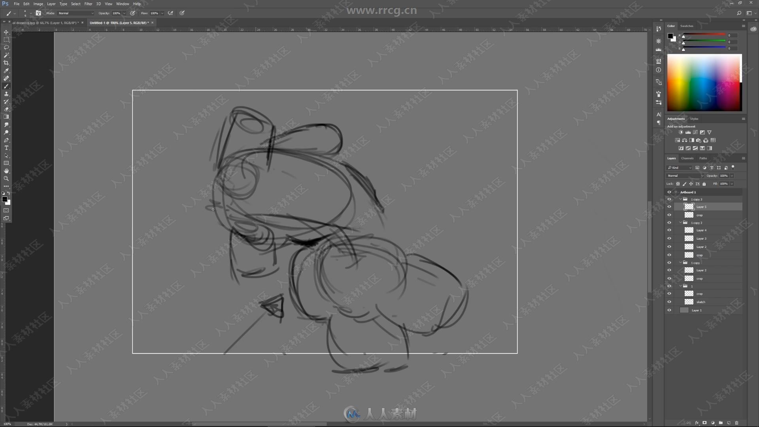Collapse the group named 1
Image resolution: width=759 pixels, height=427 pixels.
pyautogui.click(x=681, y=286)
